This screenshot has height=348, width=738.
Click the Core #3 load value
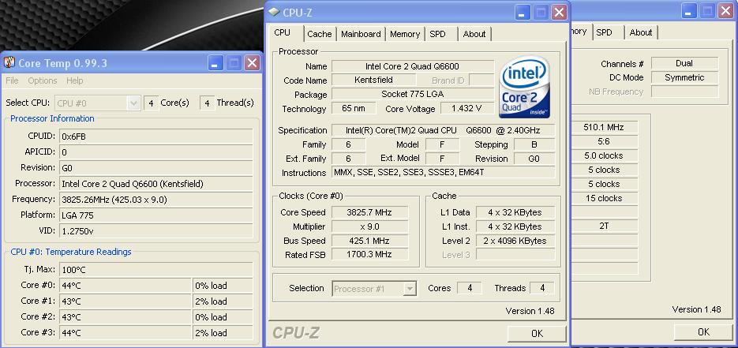[223, 332]
